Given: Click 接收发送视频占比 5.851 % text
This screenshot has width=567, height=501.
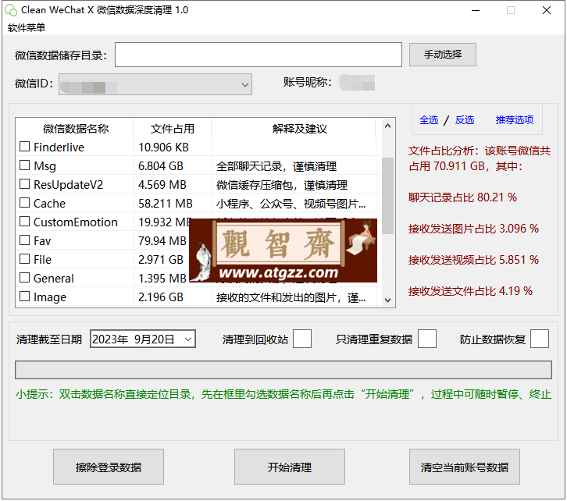Looking at the screenshot, I should click(x=474, y=260).
